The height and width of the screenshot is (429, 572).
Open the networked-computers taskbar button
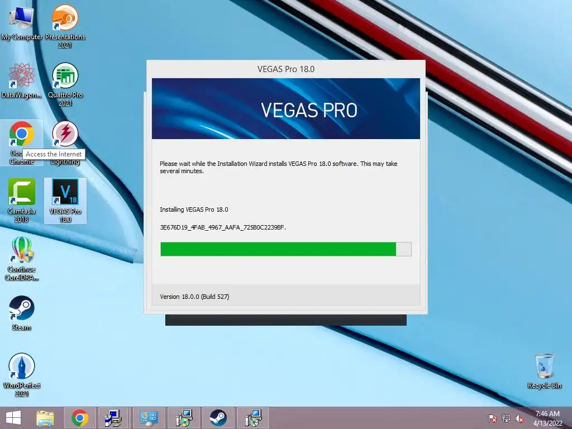(114, 418)
